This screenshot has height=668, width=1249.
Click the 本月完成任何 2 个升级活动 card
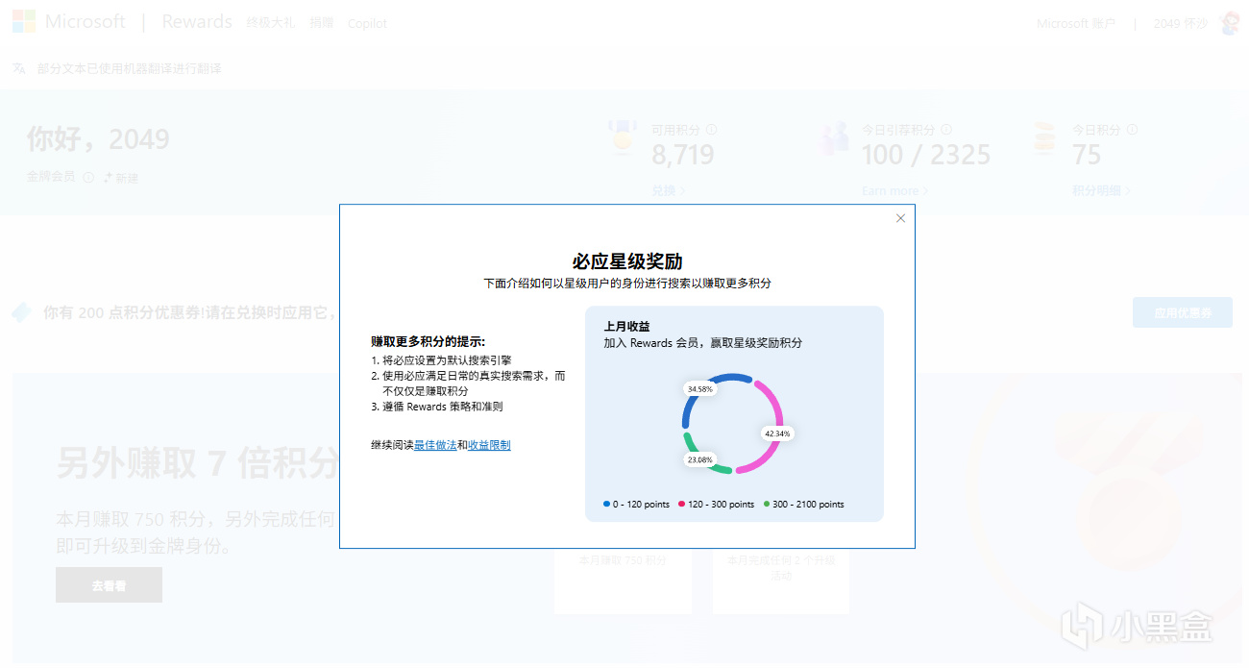pyautogui.click(x=781, y=581)
